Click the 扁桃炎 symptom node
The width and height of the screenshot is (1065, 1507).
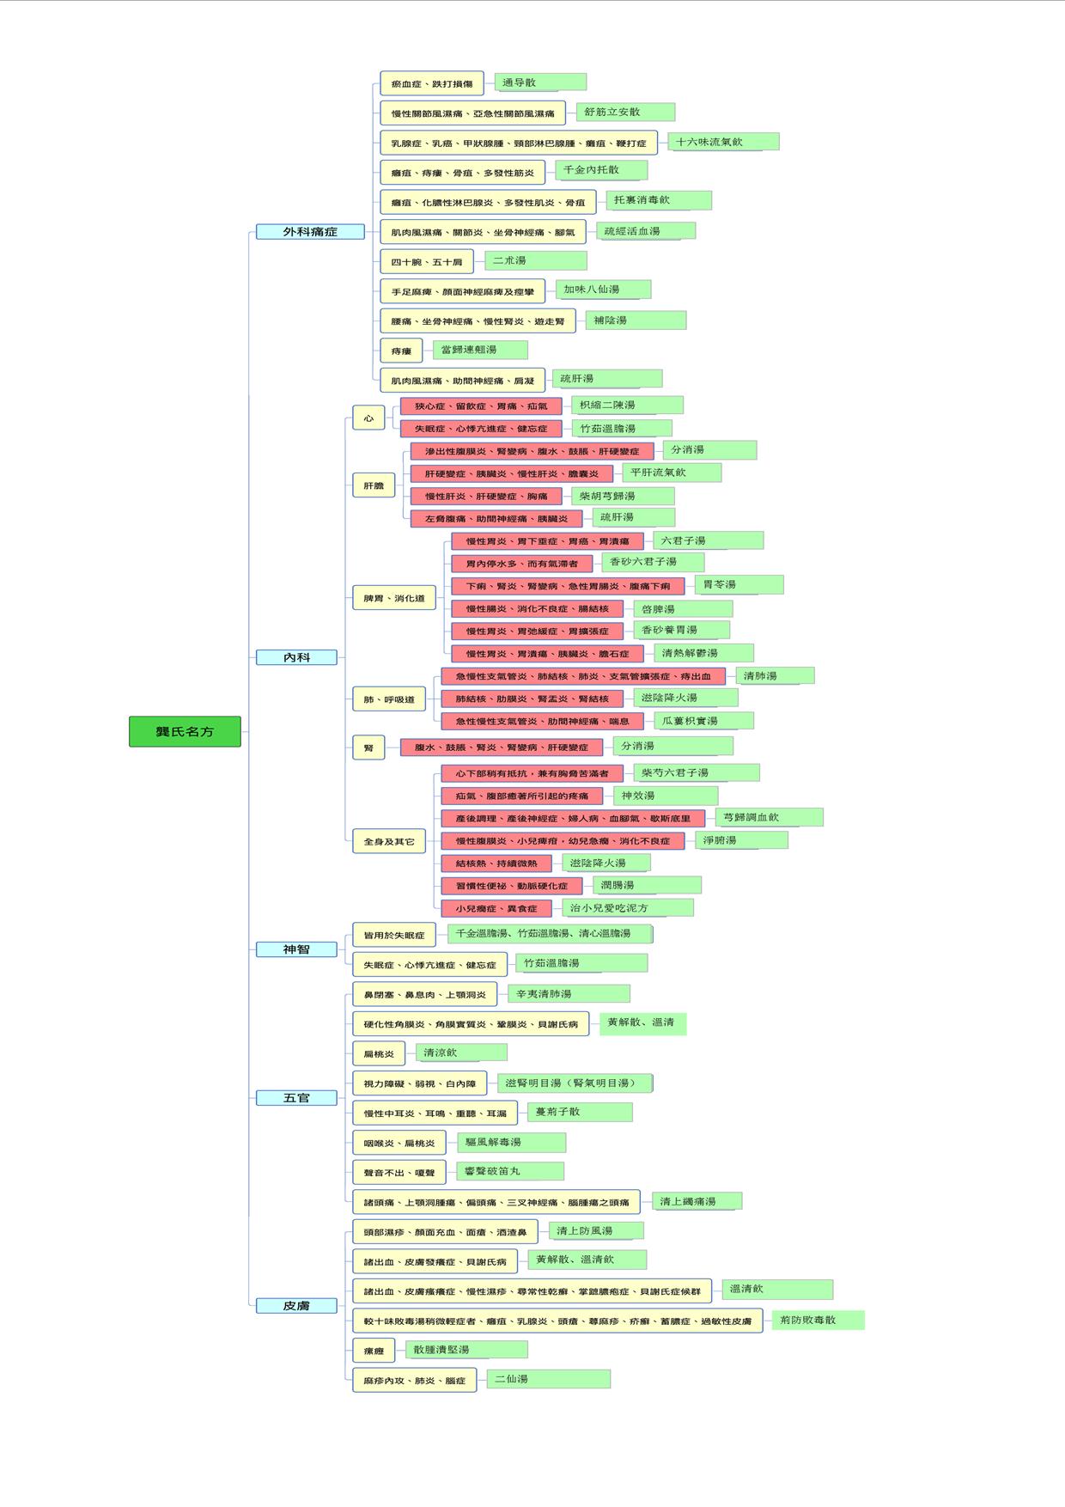(379, 1053)
